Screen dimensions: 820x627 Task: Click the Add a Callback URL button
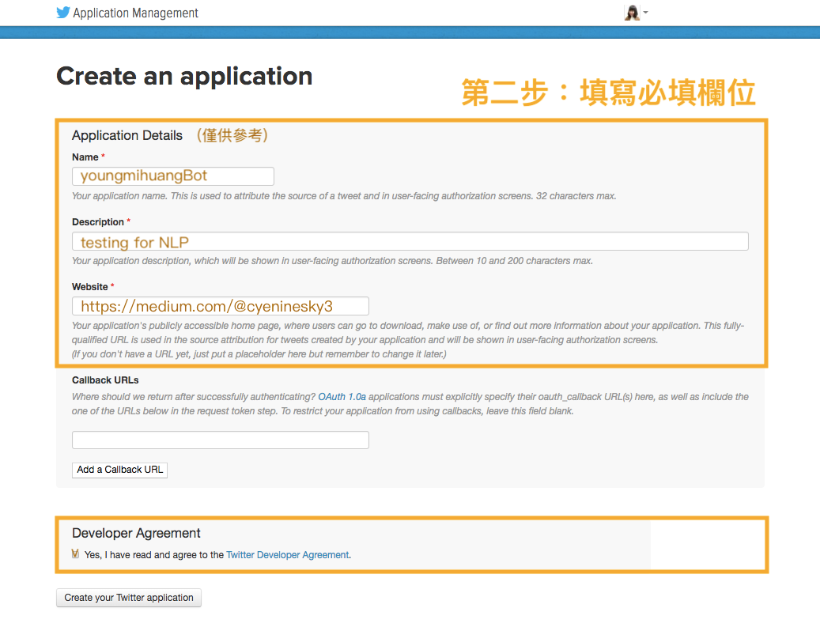click(x=119, y=470)
